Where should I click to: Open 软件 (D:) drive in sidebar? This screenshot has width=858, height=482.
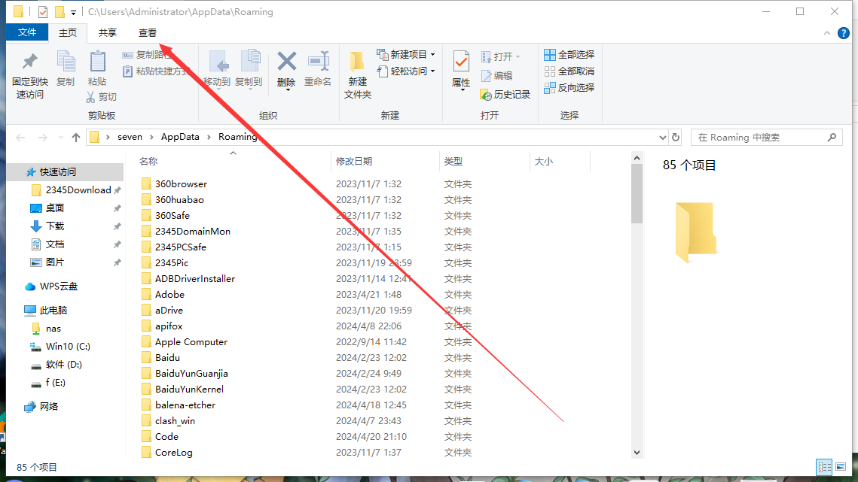pos(66,364)
